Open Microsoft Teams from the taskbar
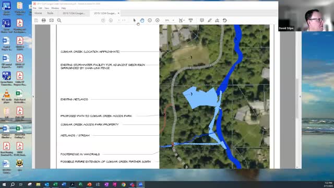The width and height of the screenshot is (334, 188). [132, 184]
